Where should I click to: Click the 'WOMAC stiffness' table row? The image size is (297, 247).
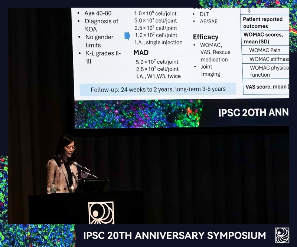tap(266, 59)
